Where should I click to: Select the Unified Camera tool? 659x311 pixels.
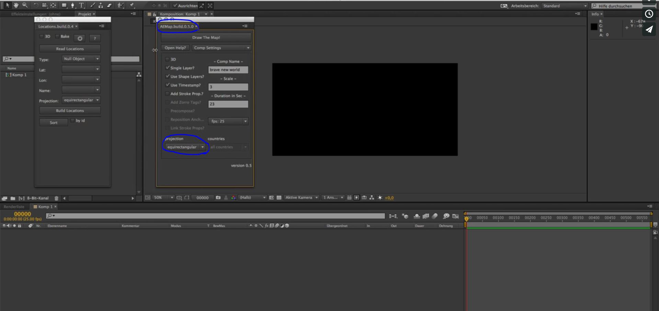(x=45, y=5)
